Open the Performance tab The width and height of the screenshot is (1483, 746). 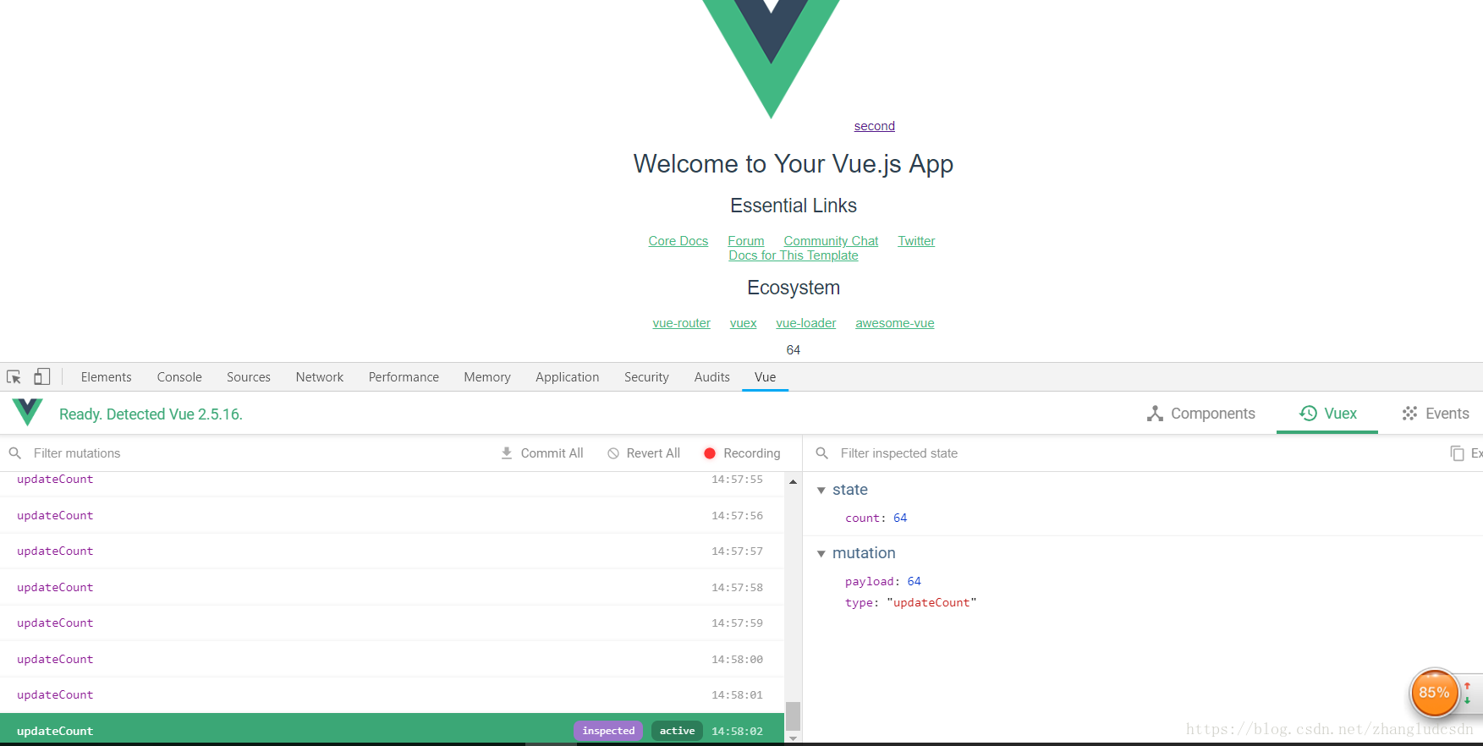click(404, 377)
